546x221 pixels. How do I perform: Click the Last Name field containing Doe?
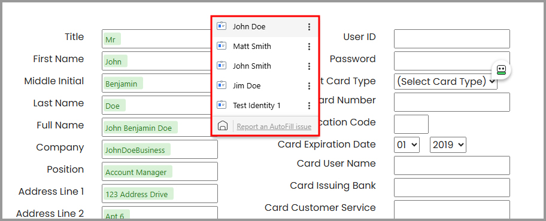(156, 105)
